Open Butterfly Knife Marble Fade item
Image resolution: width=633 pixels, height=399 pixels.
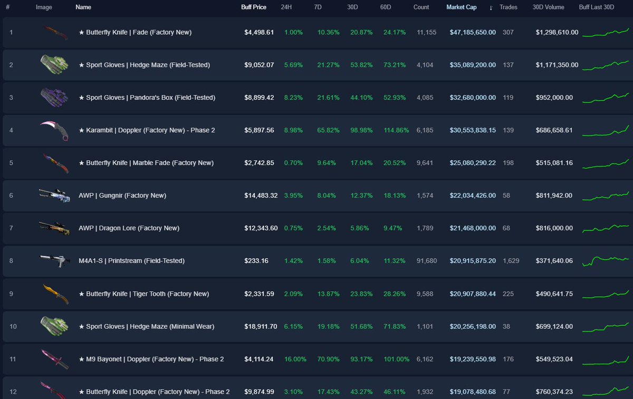coord(146,163)
